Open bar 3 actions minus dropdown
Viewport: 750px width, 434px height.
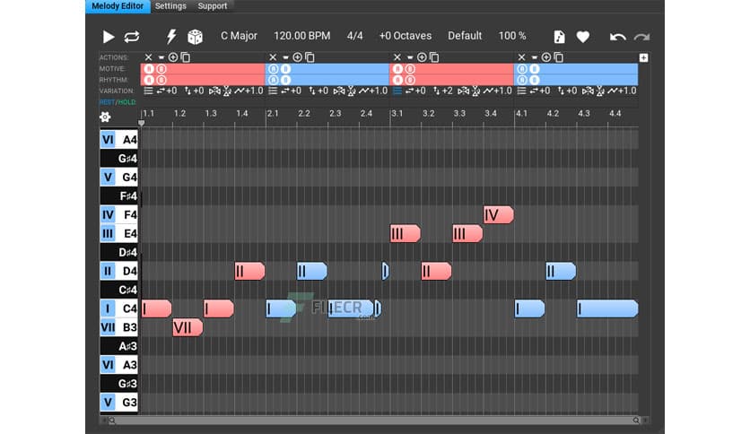[x=410, y=57]
